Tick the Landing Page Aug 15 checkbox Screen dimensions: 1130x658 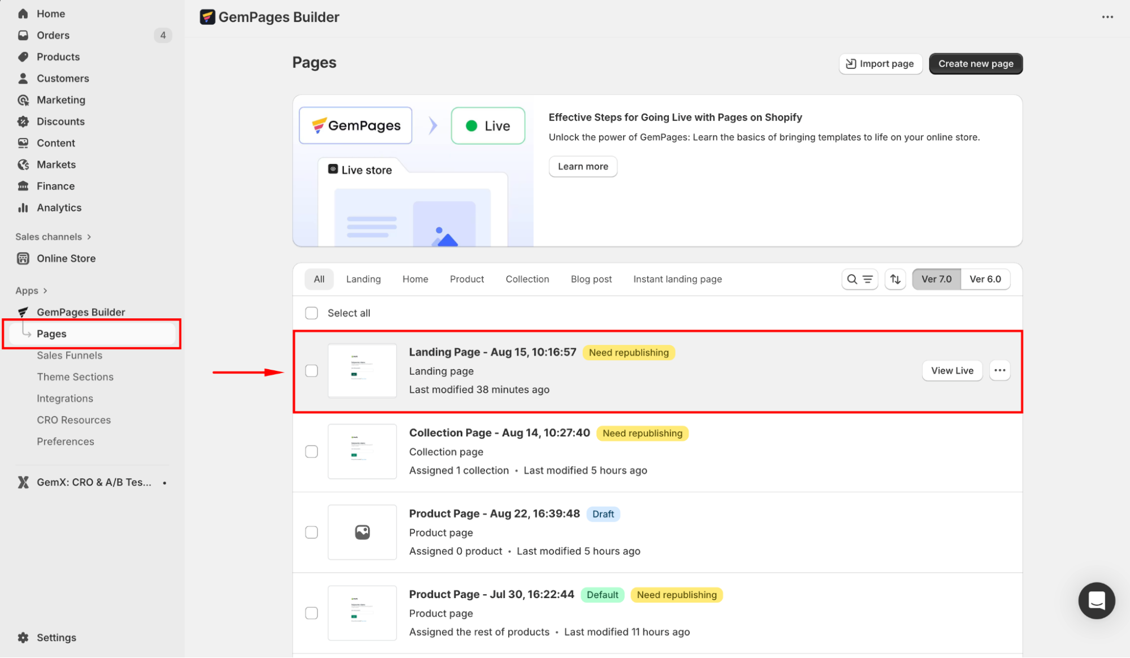(x=311, y=371)
